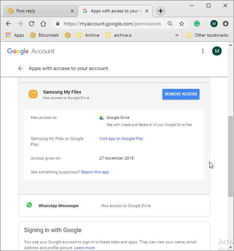
Task: Click the URL address bar
Action: (x=112, y=24)
